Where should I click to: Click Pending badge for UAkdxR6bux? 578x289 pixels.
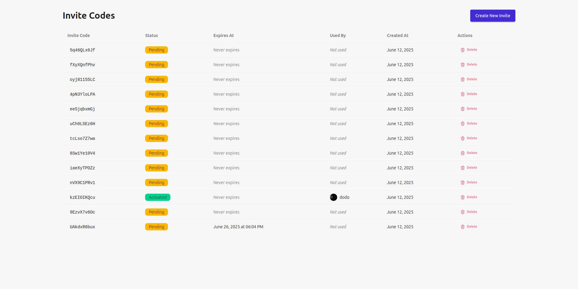156,227
